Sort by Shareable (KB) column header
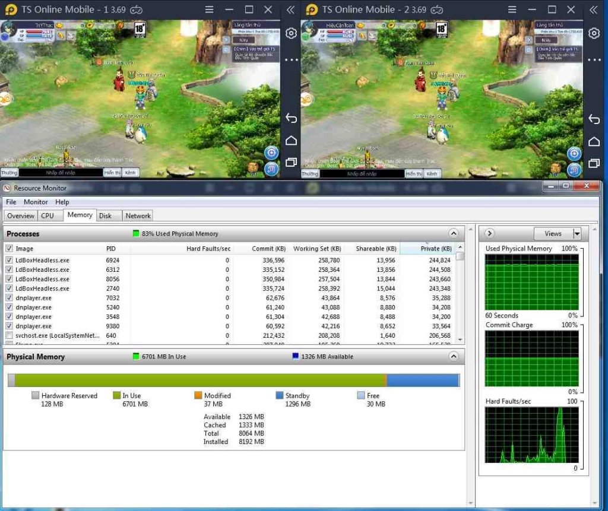The height and width of the screenshot is (511, 608). click(x=371, y=249)
